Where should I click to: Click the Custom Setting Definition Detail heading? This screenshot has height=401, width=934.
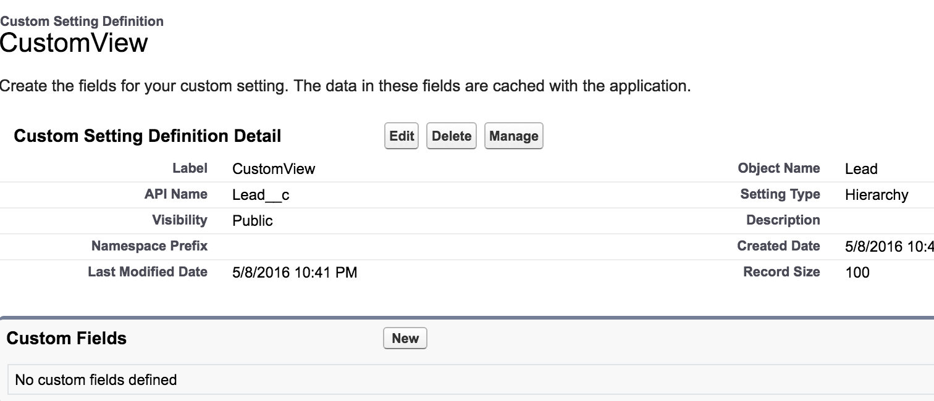coord(148,136)
